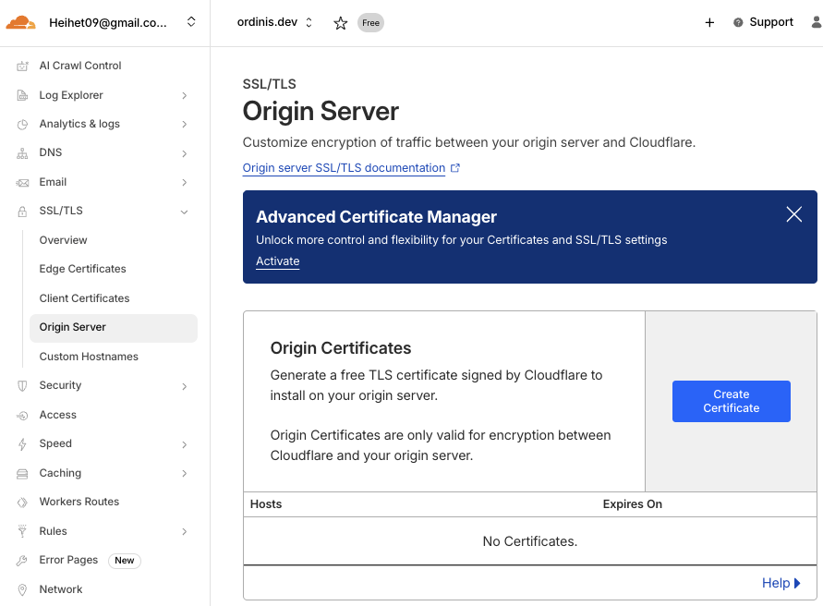The height and width of the screenshot is (606, 823).
Task: Click the Network sidebar icon
Action: coord(22,589)
